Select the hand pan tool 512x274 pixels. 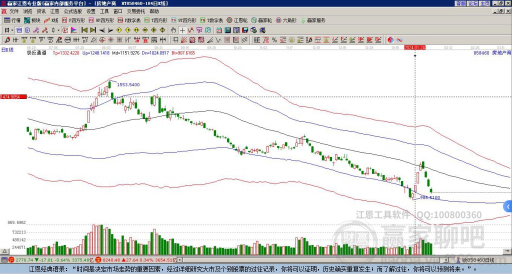click(173, 30)
